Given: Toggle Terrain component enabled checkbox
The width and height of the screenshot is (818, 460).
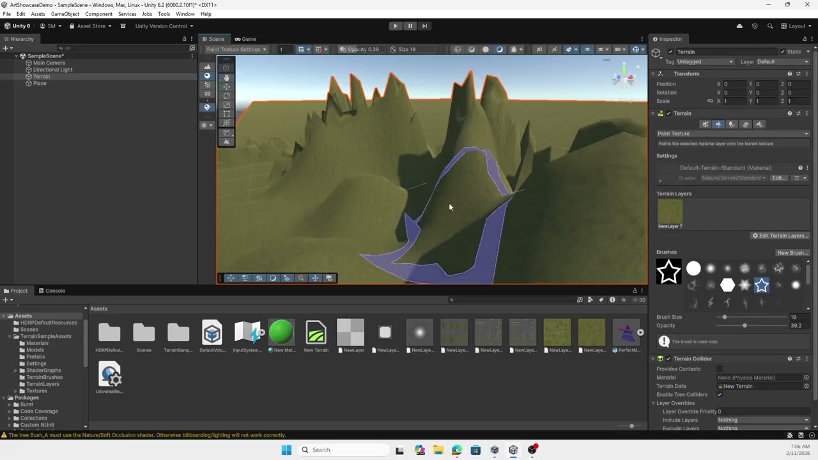Looking at the screenshot, I should (x=668, y=114).
